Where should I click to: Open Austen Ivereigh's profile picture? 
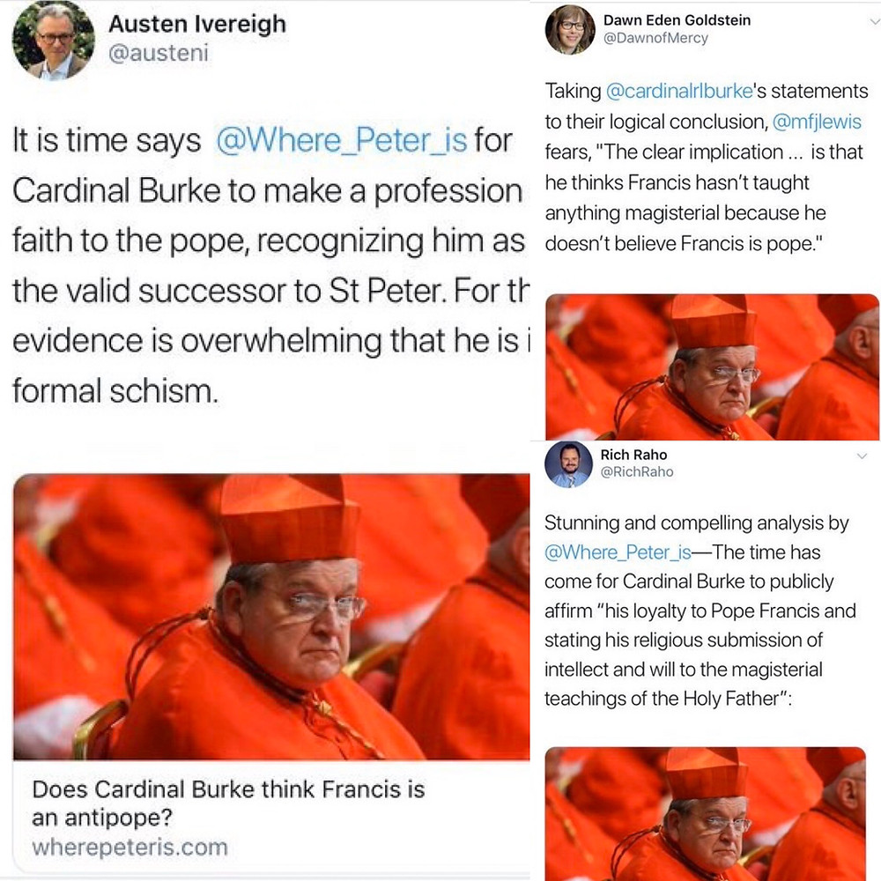click(54, 38)
